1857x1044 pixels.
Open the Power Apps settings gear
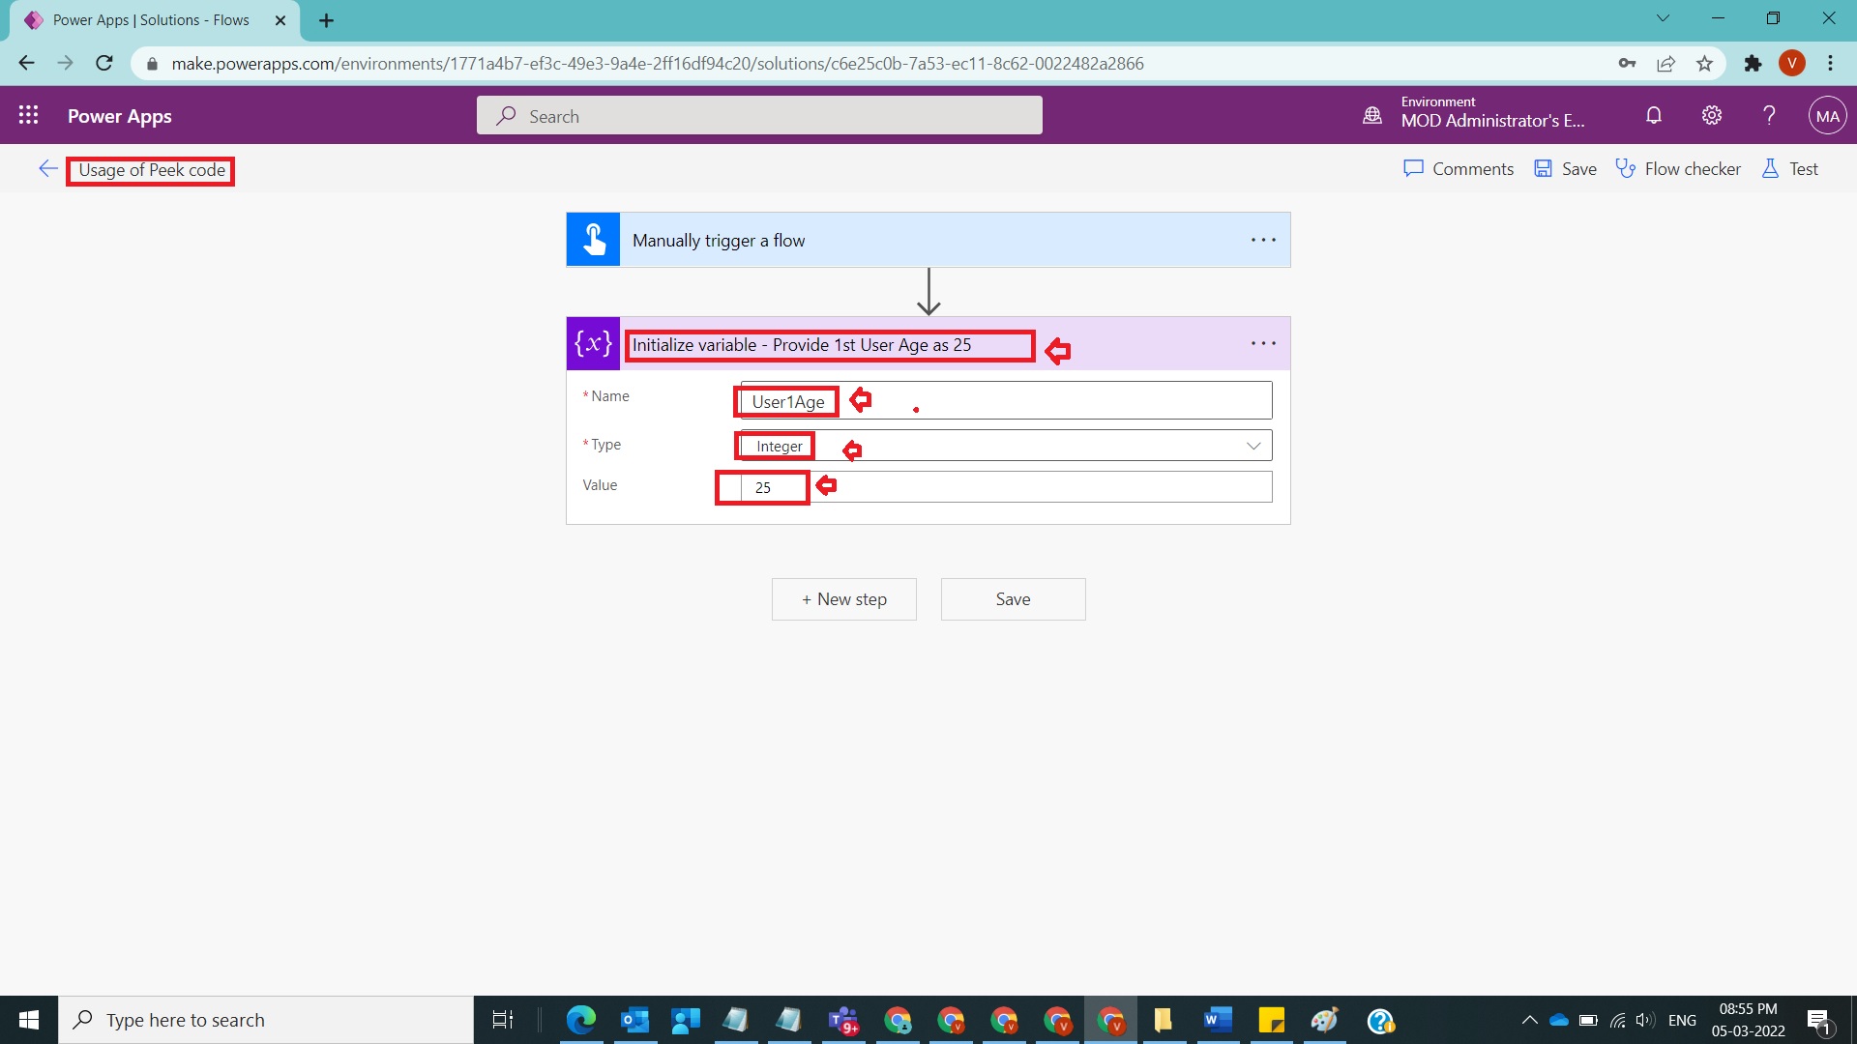click(1711, 115)
